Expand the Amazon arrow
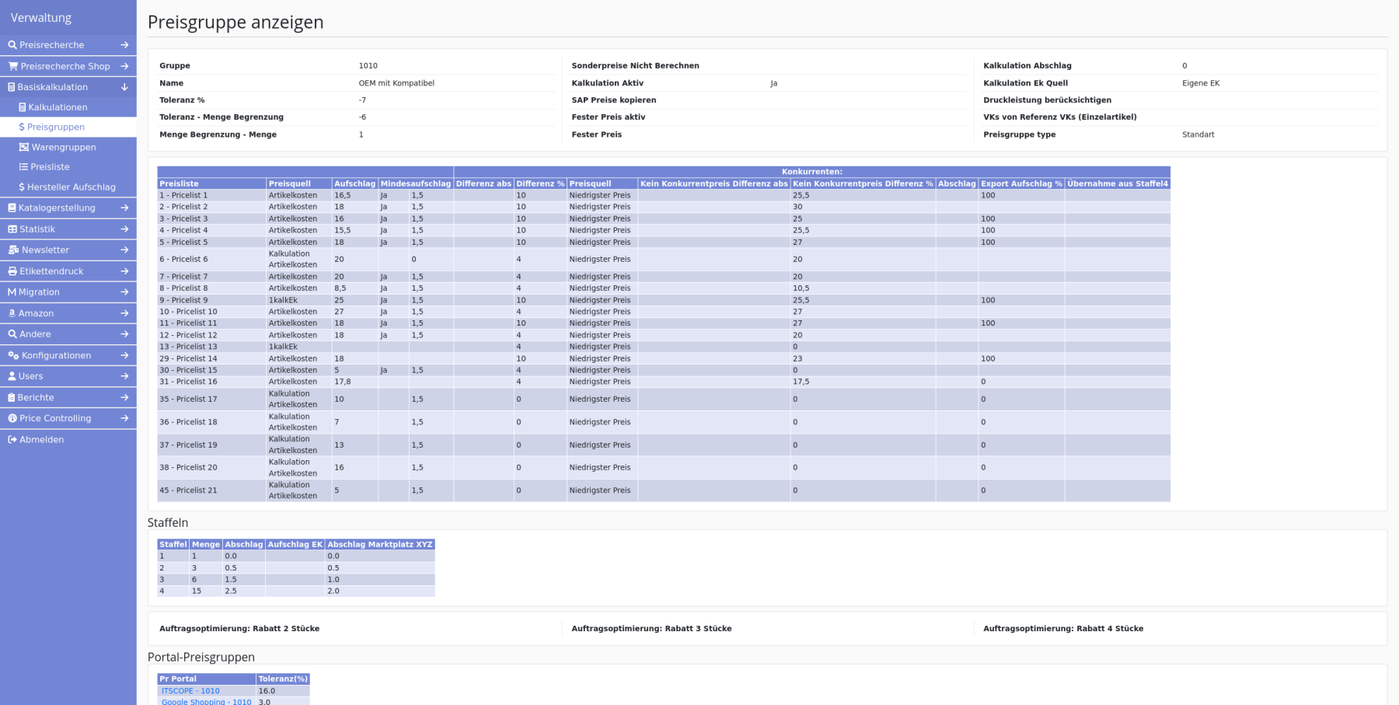This screenshot has height=705, width=1399. click(124, 313)
